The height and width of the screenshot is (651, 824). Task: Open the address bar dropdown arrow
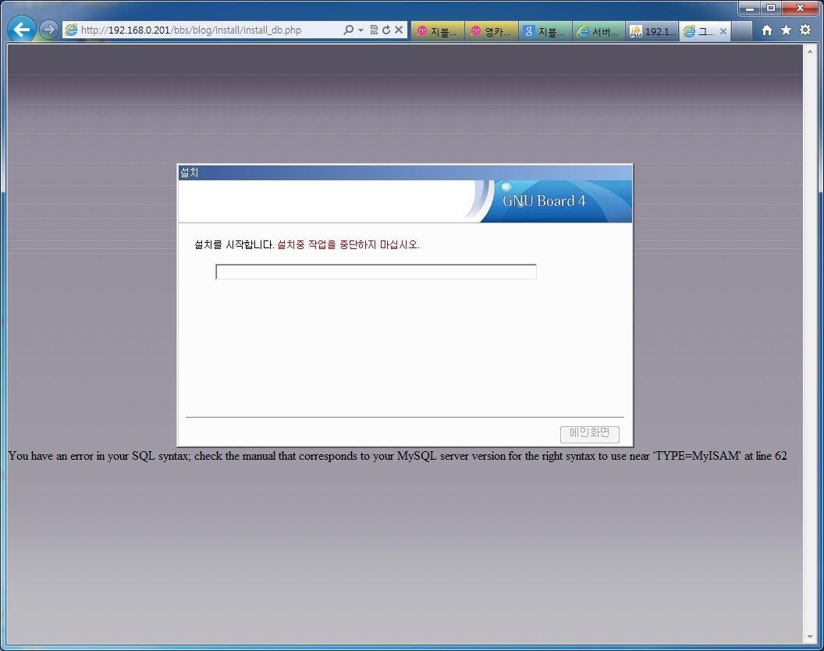(x=360, y=30)
